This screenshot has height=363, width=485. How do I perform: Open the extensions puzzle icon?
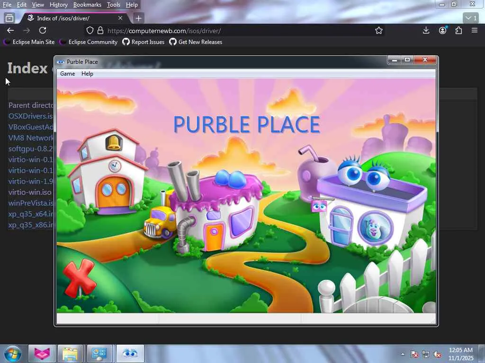458,30
